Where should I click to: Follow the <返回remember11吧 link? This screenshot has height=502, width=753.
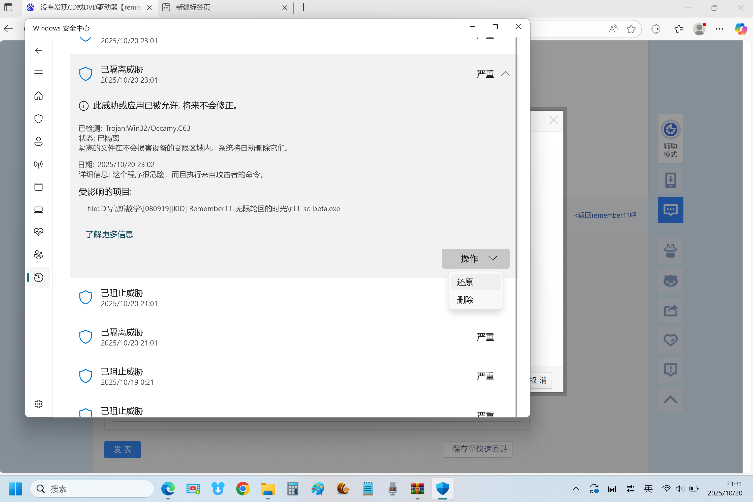(x=605, y=215)
